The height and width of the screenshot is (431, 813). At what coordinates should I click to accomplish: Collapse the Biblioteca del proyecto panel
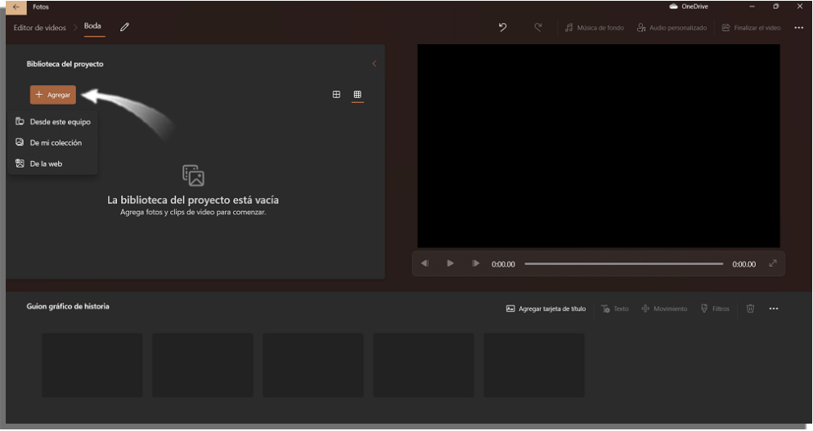coord(375,64)
